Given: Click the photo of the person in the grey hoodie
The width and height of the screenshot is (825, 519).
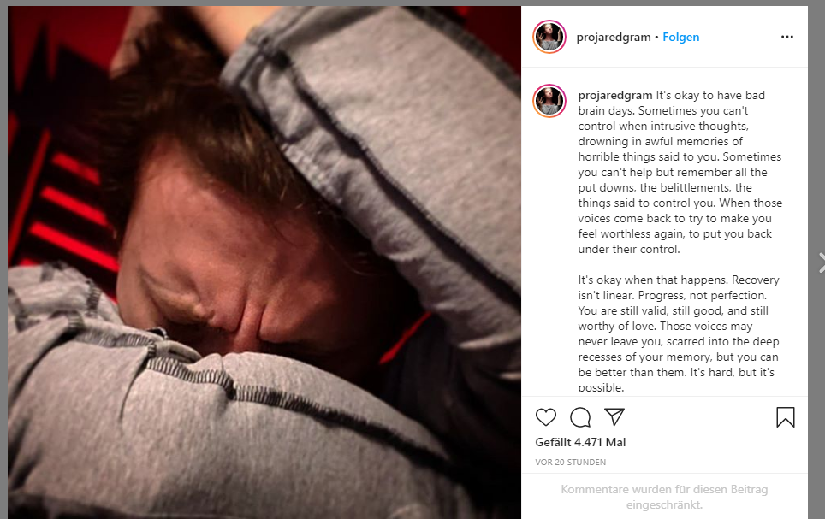Looking at the screenshot, I should 264,262.
